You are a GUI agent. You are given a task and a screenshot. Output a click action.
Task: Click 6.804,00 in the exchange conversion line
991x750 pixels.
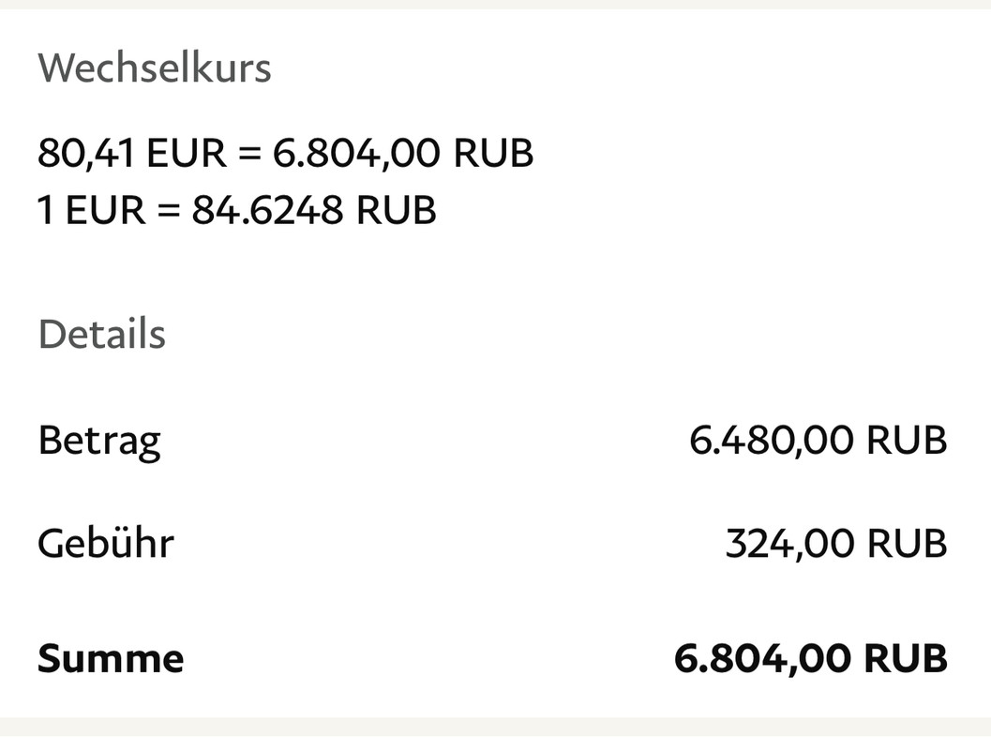click(356, 153)
